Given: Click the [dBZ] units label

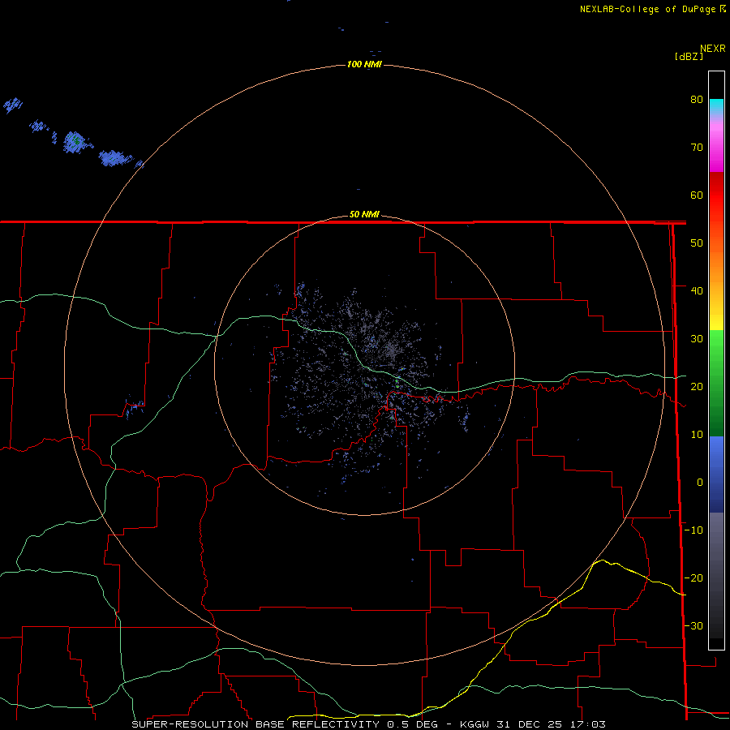Looking at the screenshot, I should point(689,56).
